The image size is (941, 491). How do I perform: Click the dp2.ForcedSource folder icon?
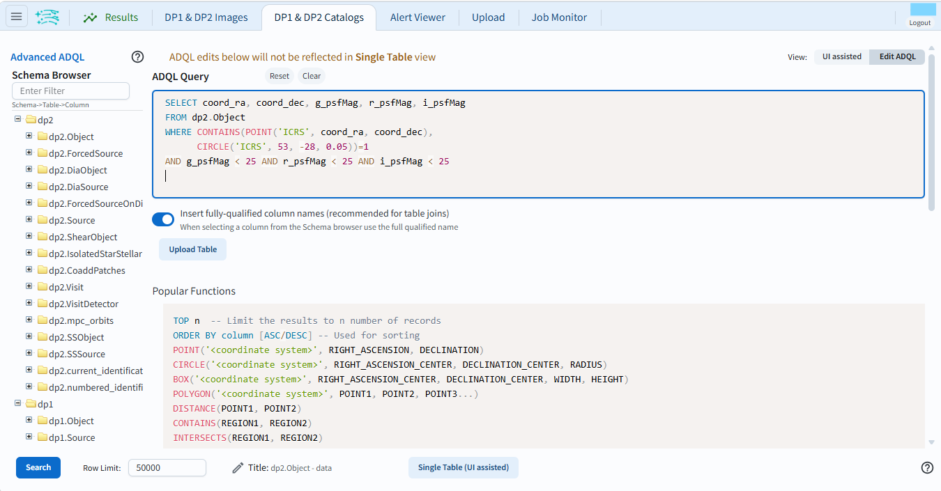pos(42,153)
